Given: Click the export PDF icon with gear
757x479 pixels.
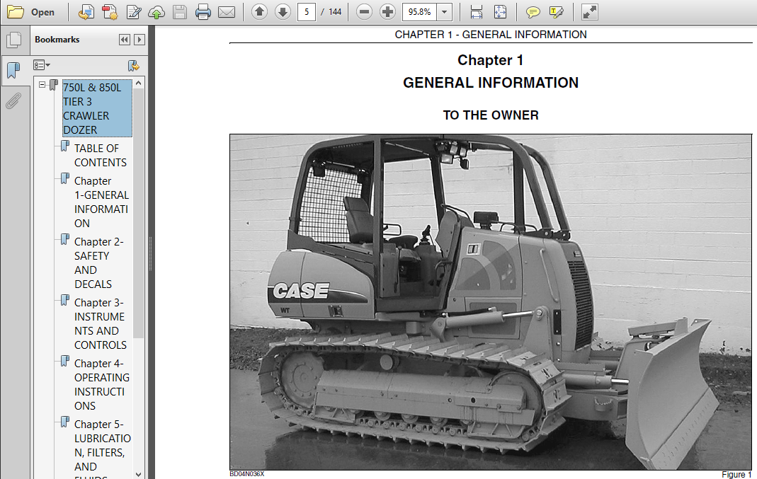Looking at the screenshot, I should coord(110,12).
